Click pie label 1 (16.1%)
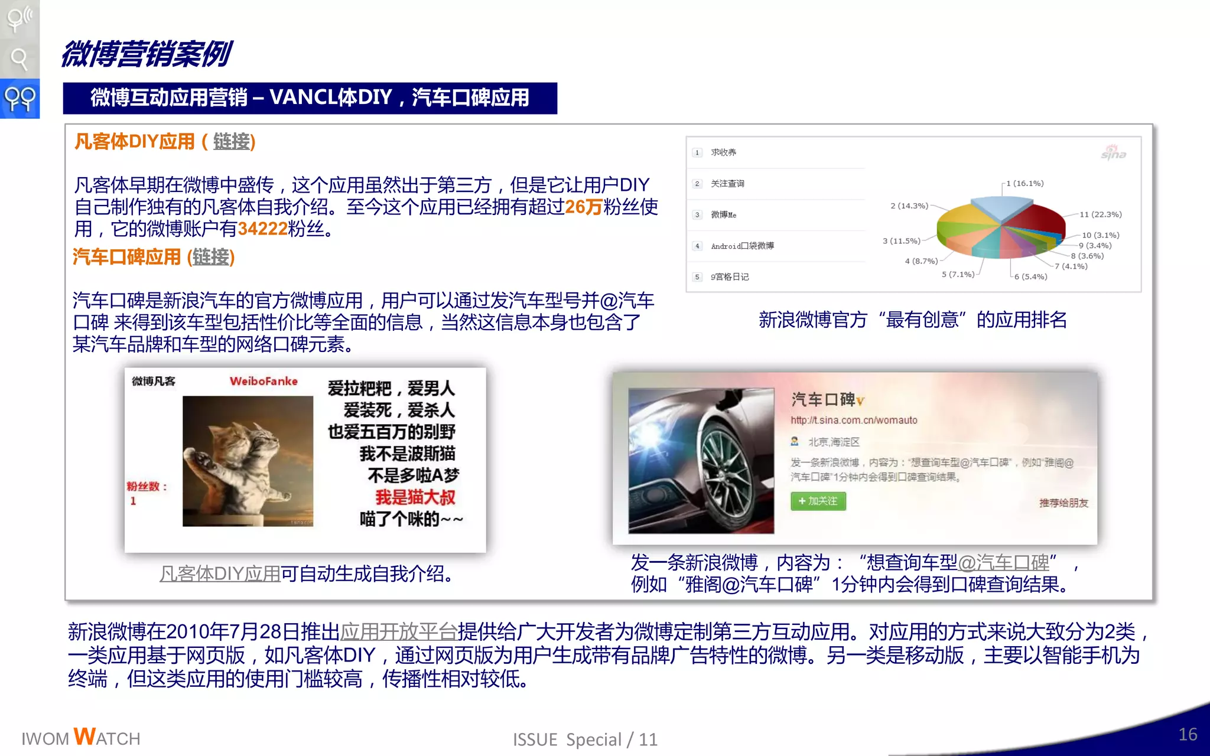The width and height of the screenshot is (1210, 756). coord(1025,183)
